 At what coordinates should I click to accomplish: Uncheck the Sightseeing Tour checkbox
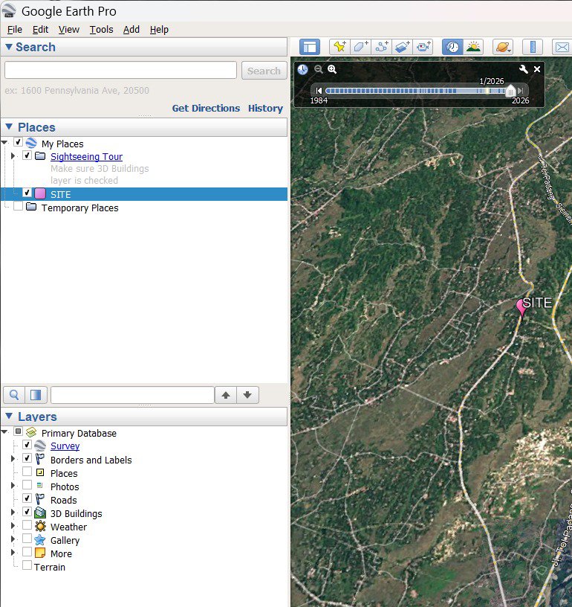tap(27, 155)
